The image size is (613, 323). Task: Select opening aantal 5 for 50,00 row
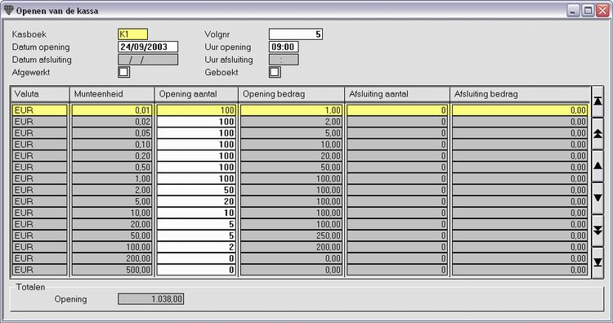click(196, 236)
